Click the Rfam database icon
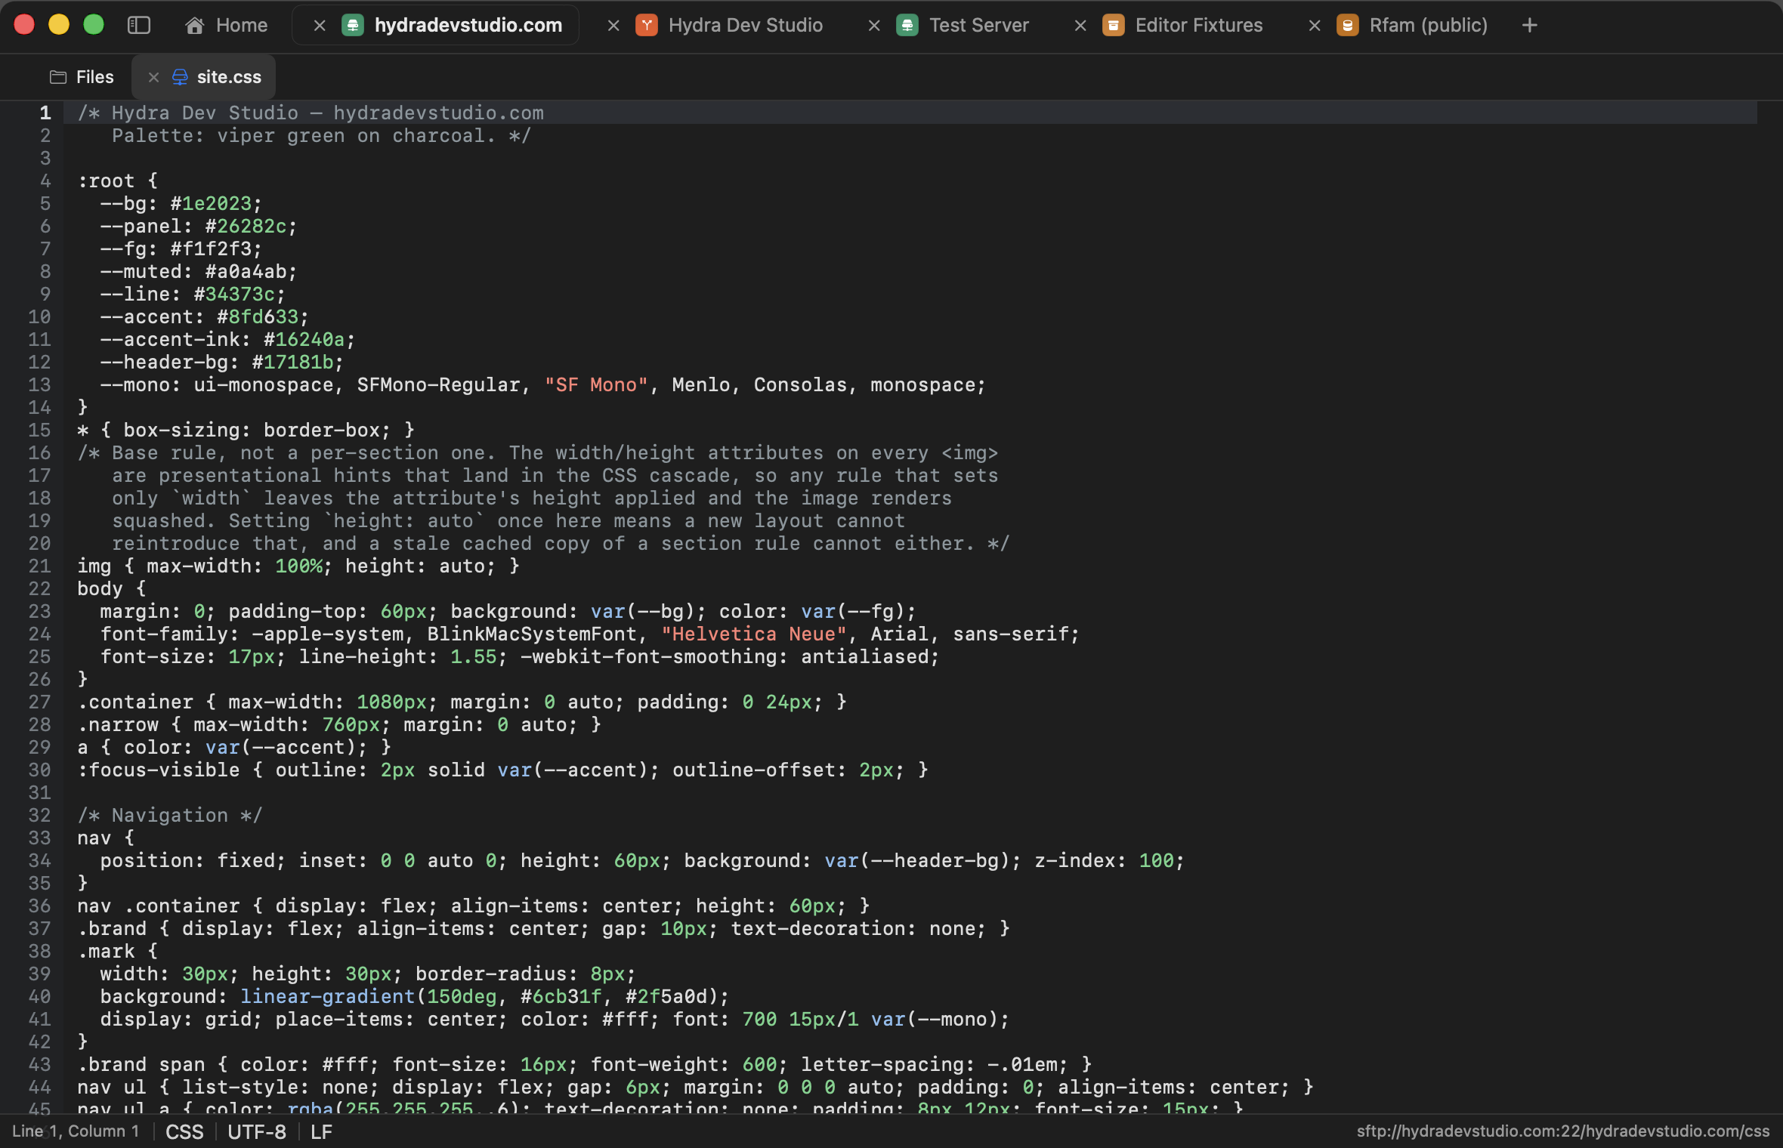 (x=1347, y=25)
